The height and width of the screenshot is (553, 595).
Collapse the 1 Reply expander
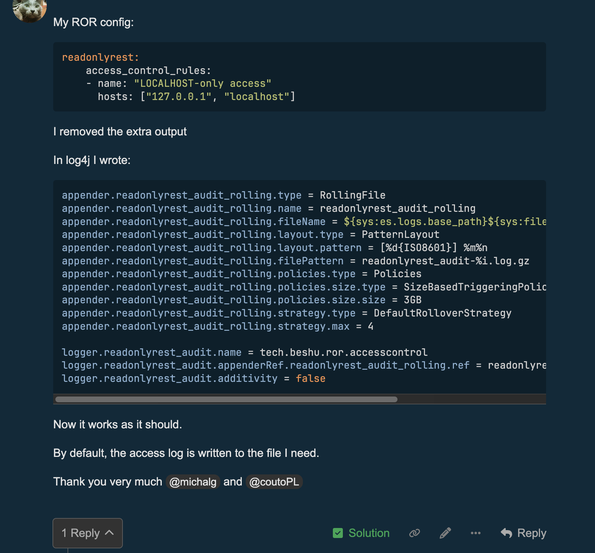click(x=87, y=533)
